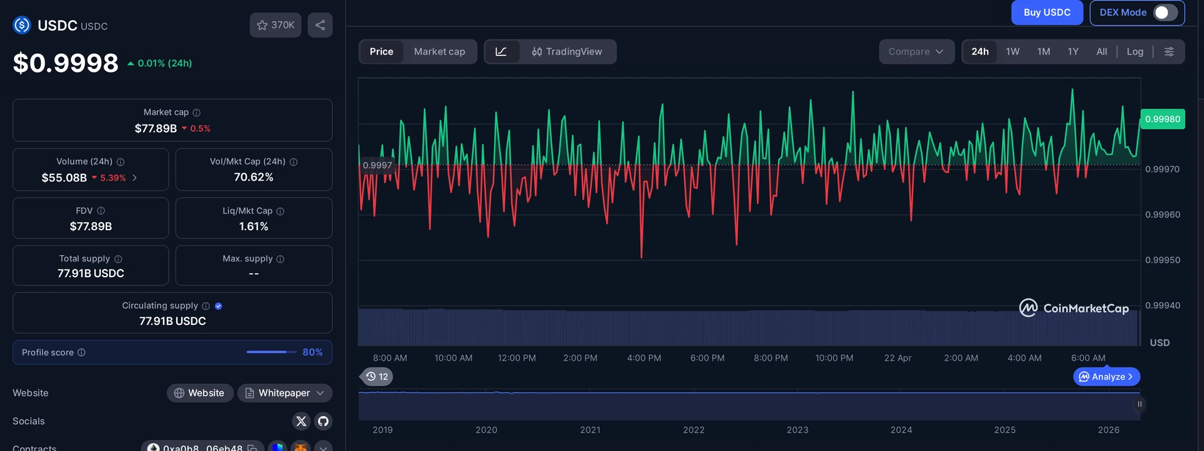Show Volume (24h) info icon
Image resolution: width=1204 pixels, height=451 pixels.
(120, 162)
